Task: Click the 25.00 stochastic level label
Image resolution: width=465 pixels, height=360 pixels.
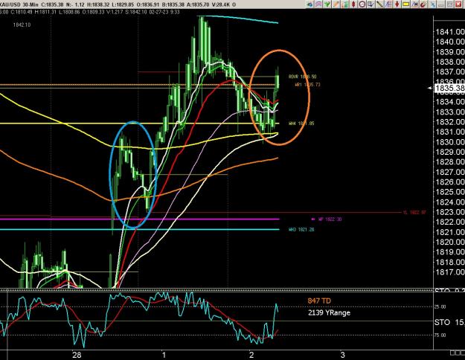Action: point(440,307)
